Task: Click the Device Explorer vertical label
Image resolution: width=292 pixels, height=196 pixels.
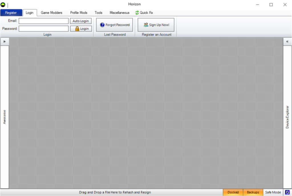Action: click(x=287, y=117)
